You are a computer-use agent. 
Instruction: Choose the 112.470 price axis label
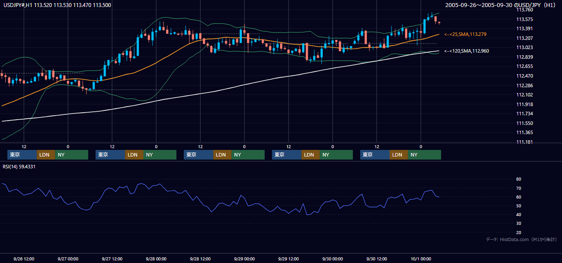[524, 76]
